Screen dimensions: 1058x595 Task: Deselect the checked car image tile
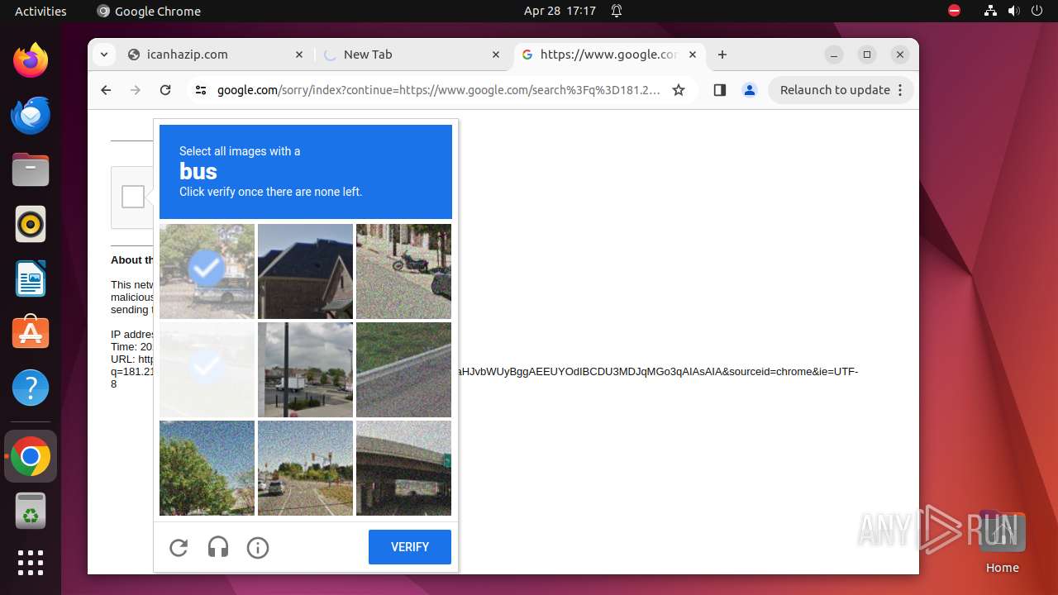pos(207,271)
